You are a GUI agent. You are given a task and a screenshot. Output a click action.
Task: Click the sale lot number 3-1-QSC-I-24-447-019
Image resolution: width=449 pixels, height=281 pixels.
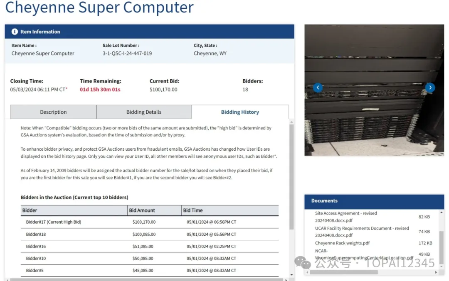pos(127,54)
